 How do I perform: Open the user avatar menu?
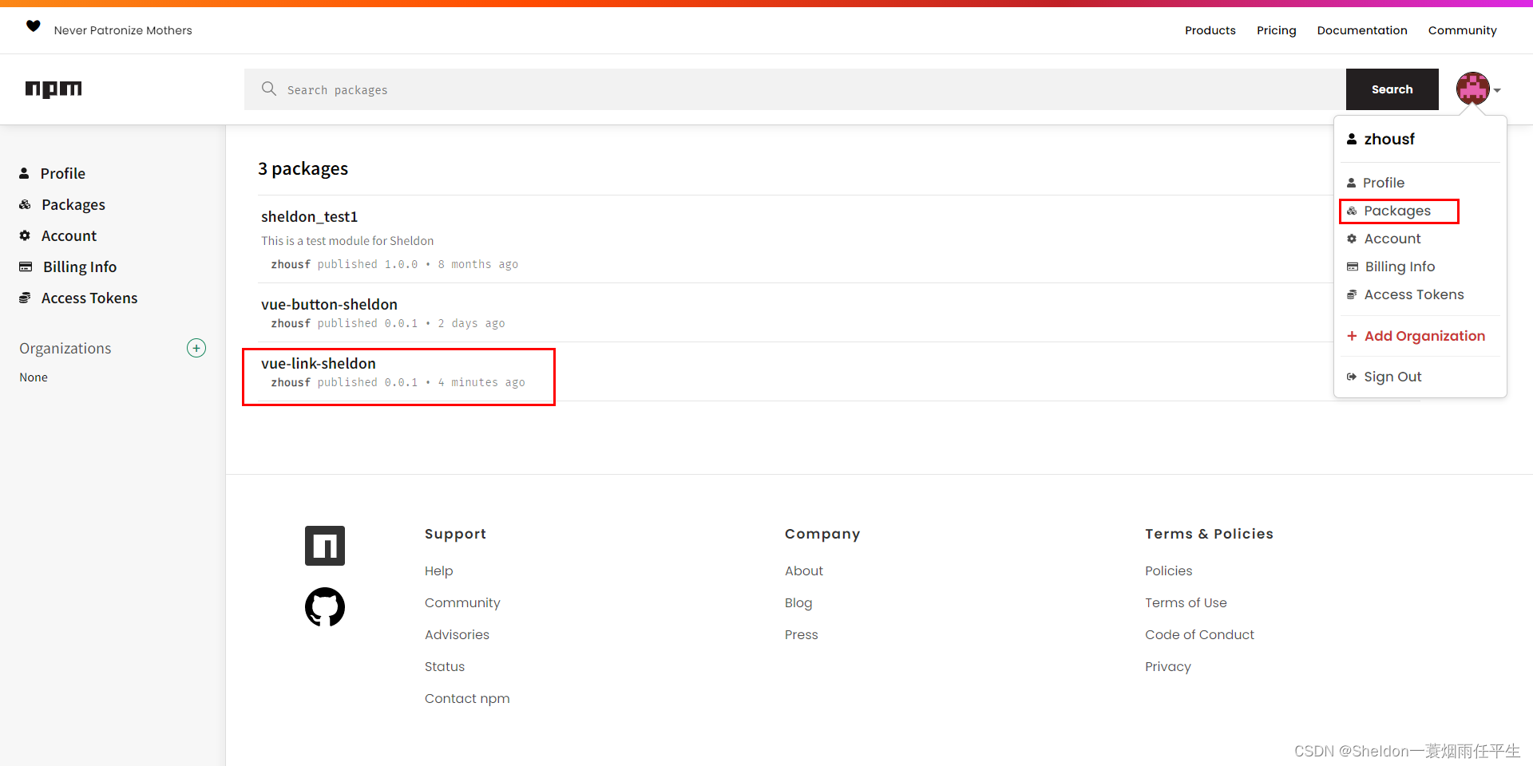coord(1473,89)
